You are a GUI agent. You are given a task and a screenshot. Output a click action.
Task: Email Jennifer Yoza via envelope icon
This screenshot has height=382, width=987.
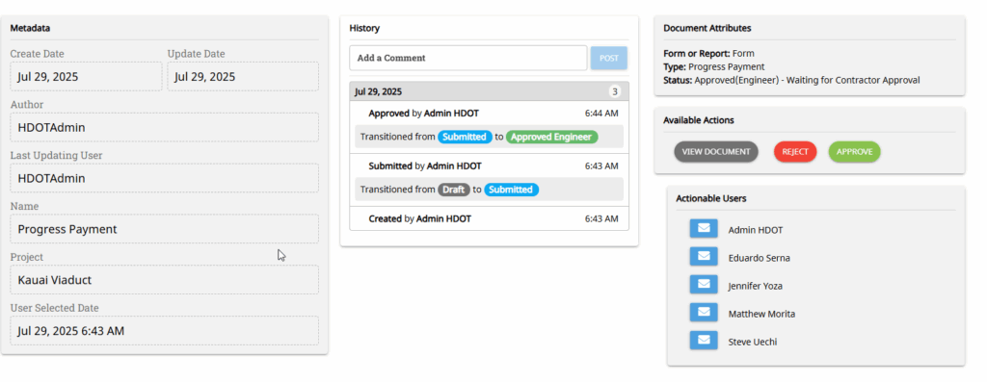coord(704,285)
